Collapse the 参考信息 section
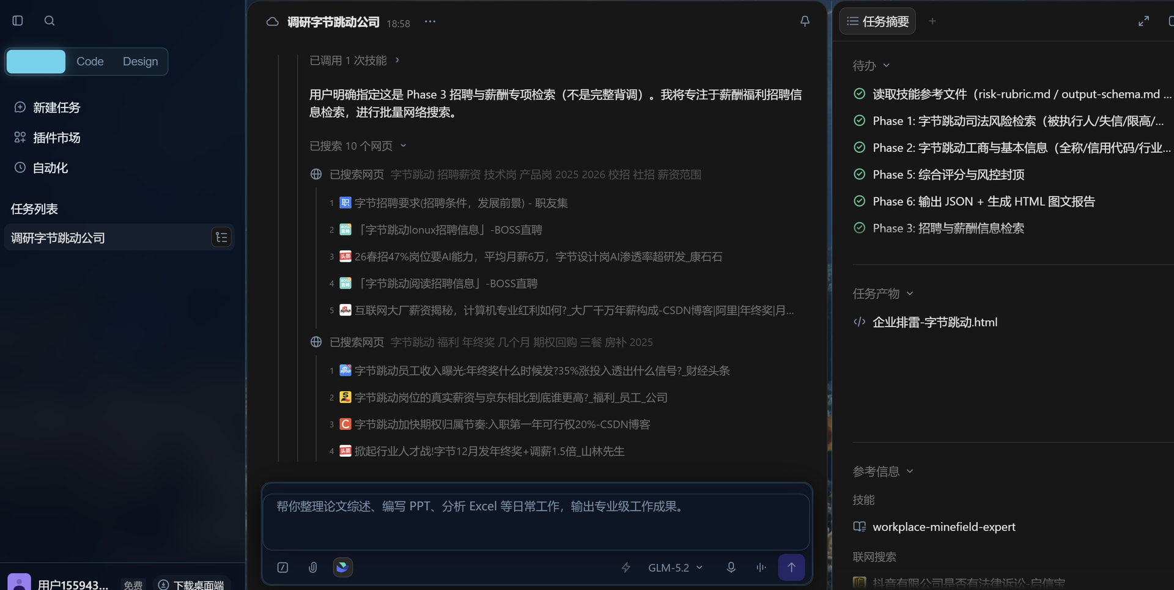The image size is (1174, 590). pyautogui.click(x=883, y=471)
